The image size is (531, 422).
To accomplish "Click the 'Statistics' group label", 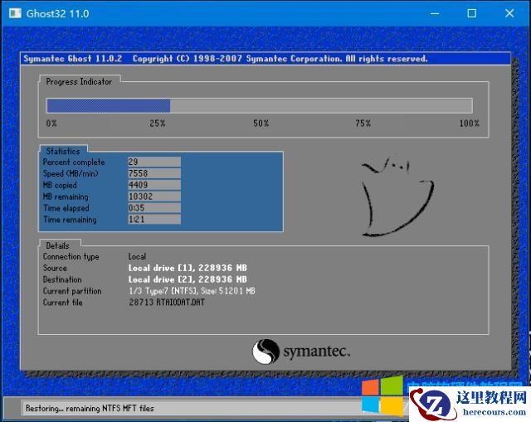I will tap(63, 151).
